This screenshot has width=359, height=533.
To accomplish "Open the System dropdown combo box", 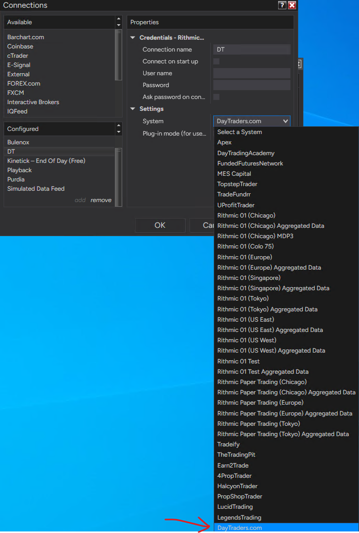I will pos(252,121).
